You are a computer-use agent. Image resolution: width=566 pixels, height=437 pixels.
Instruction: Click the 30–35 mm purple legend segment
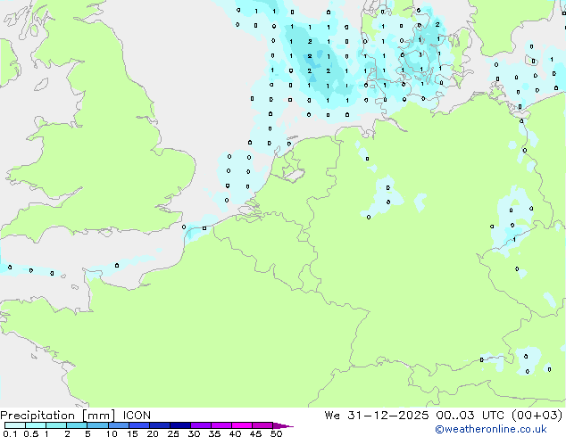pos(201,425)
